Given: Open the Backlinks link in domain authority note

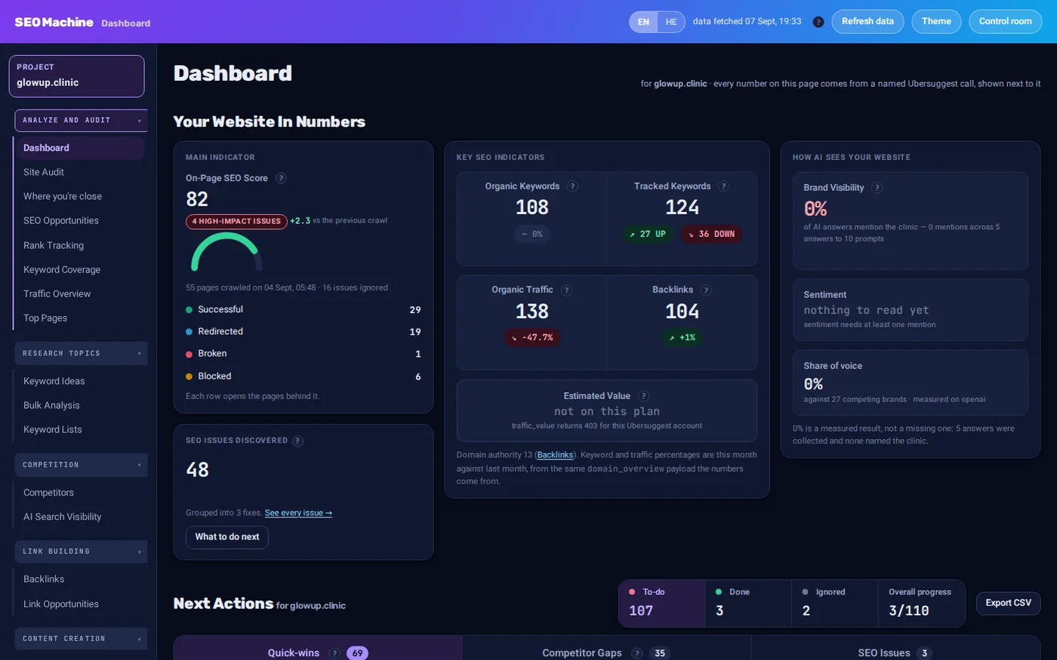Looking at the screenshot, I should (555, 455).
